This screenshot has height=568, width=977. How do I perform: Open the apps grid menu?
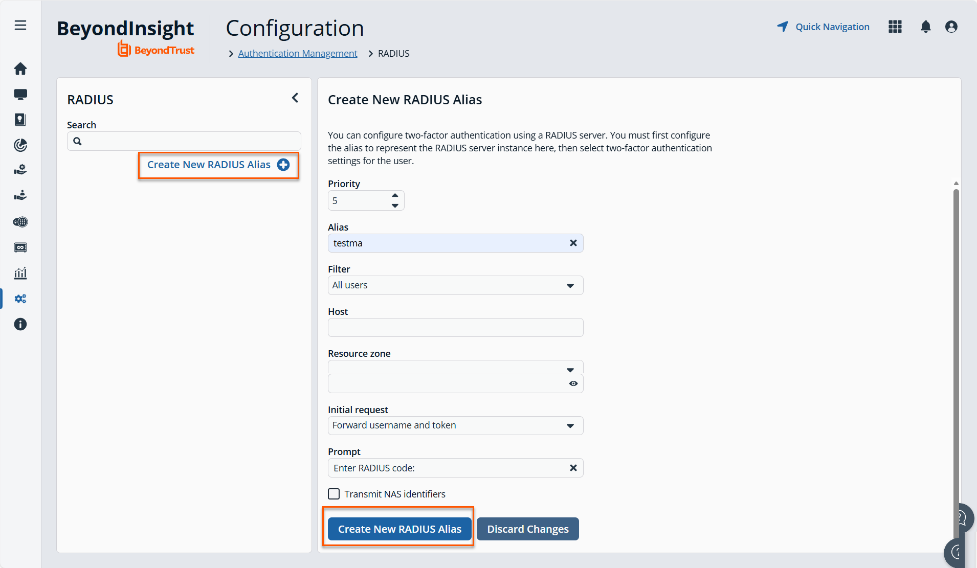point(895,27)
